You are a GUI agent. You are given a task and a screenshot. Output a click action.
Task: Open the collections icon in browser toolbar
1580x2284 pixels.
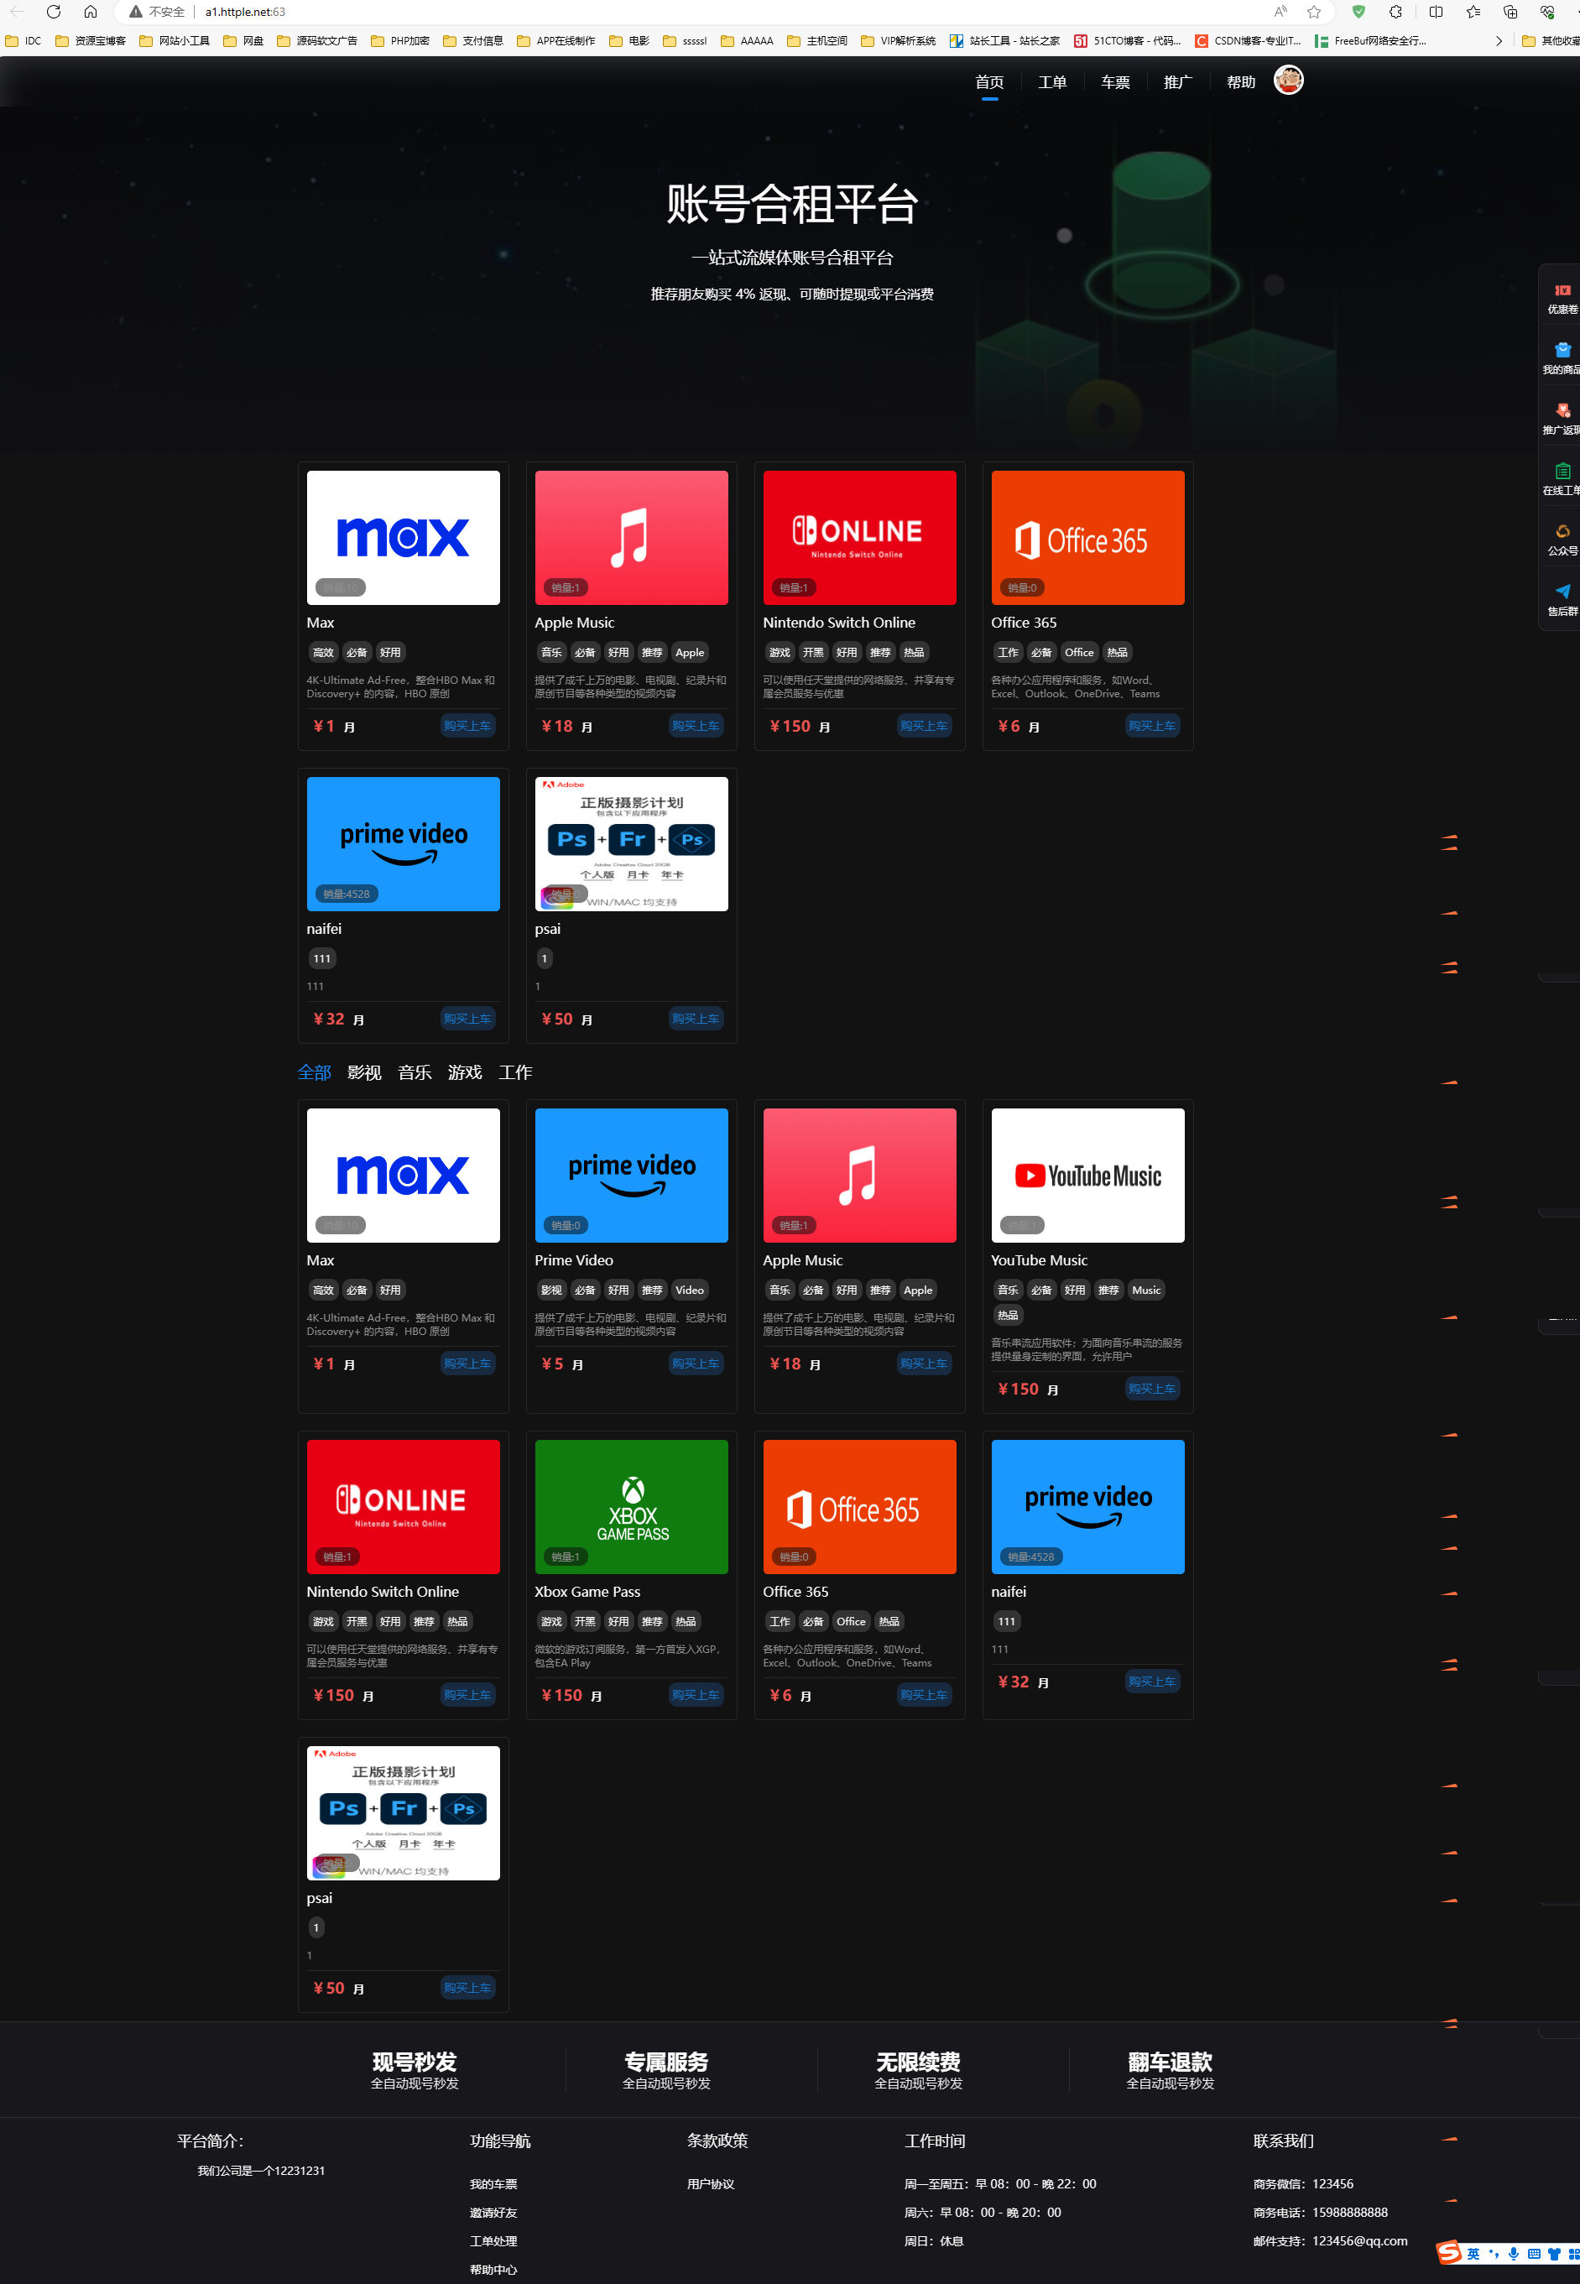[x=1510, y=12]
